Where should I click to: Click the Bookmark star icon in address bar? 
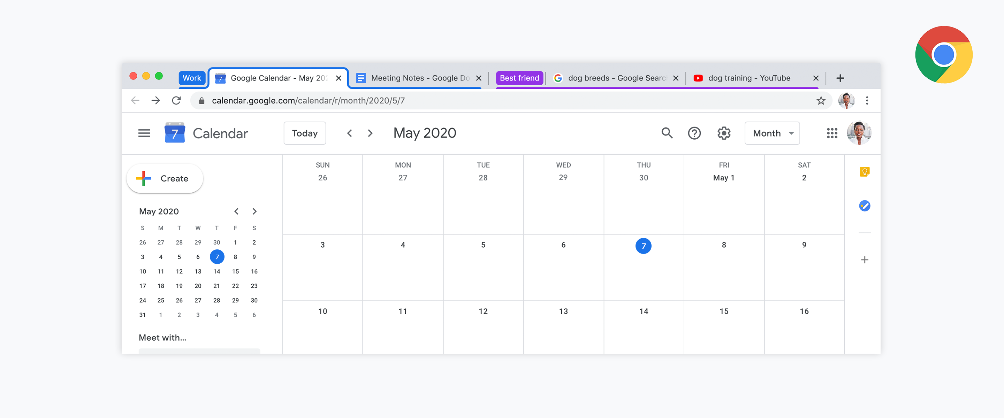tap(819, 100)
